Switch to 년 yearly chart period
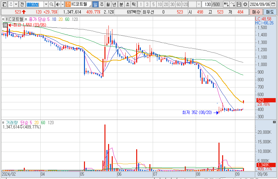 tap(114, 4)
